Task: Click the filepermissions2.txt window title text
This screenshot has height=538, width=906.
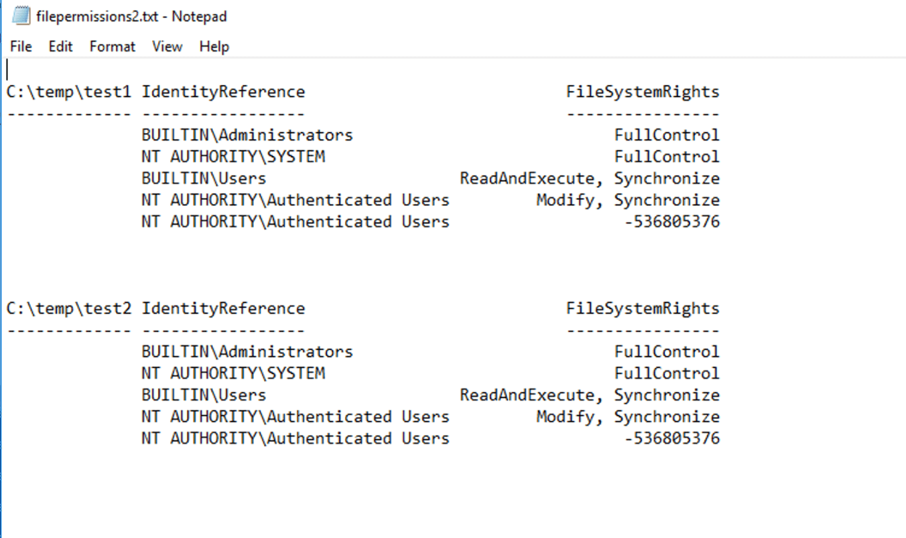Action: point(131,16)
